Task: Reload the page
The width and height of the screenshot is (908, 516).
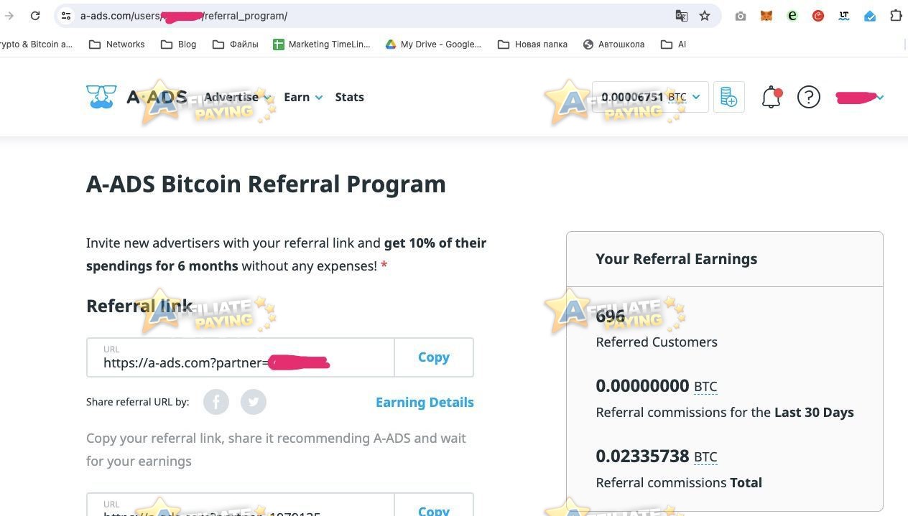Action: [x=34, y=16]
